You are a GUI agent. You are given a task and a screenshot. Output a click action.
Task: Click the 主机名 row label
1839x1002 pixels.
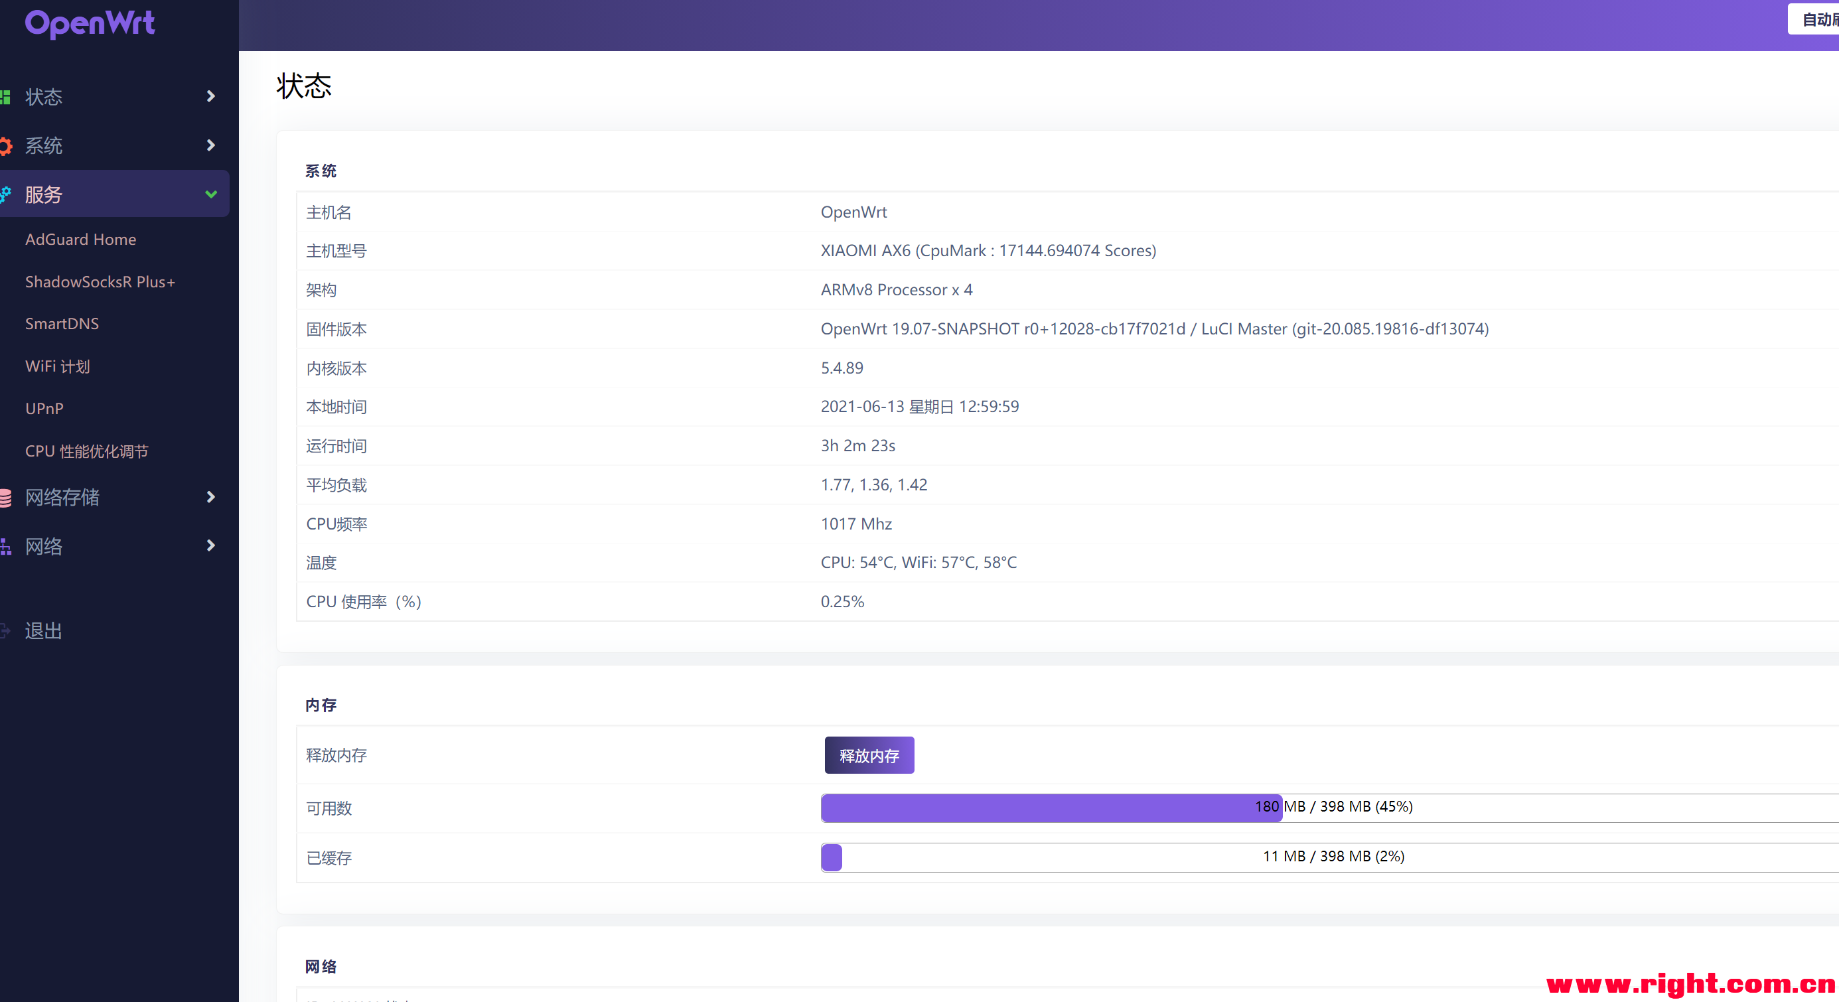click(329, 212)
